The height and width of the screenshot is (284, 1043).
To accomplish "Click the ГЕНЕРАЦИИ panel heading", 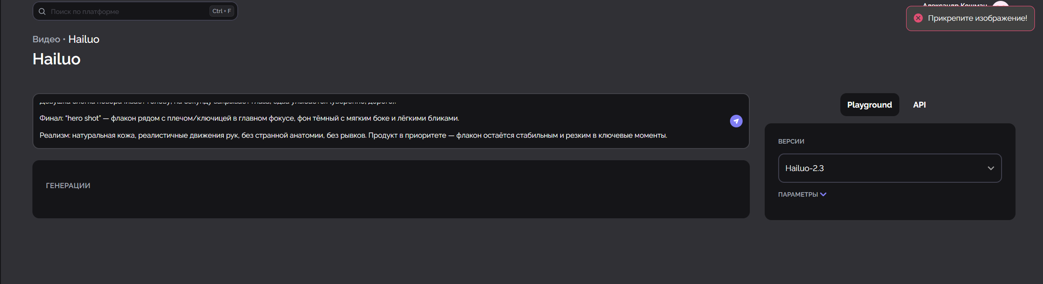I will point(68,185).
